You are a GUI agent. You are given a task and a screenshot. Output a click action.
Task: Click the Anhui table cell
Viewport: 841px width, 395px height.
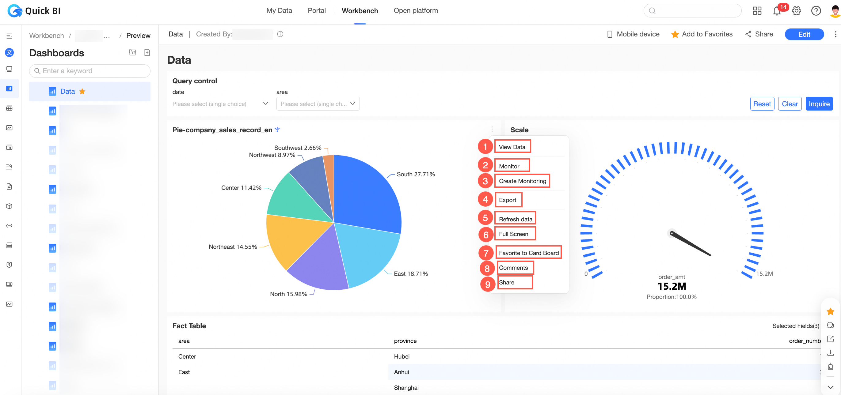pyautogui.click(x=401, y=372)
